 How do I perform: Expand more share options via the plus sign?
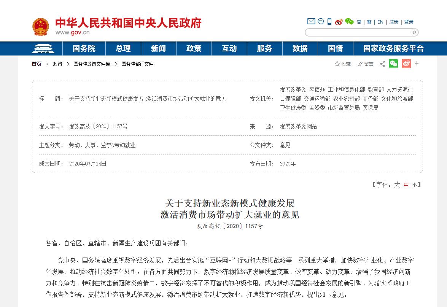(x=418, y=64)
